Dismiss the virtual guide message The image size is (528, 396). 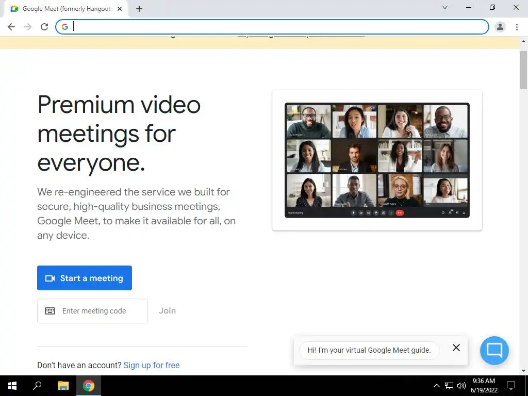(456, 348)
